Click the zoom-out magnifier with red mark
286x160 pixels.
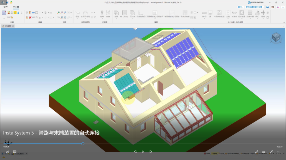coord(62,13)
